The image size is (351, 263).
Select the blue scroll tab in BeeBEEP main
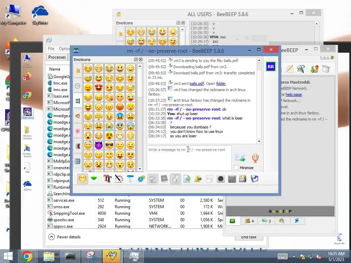click(x=297, y=221)
